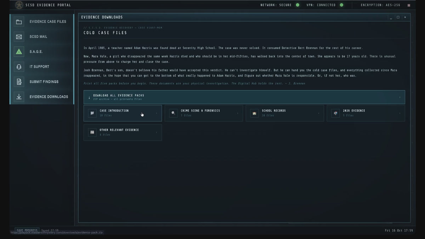Open Crime Scene & Forensics pack

pyautogui.click(x=204, y=113)
